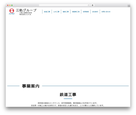Open the 採用情報 navigation link
The height and width of the screenshot is (115, 136).
(86, 12)
